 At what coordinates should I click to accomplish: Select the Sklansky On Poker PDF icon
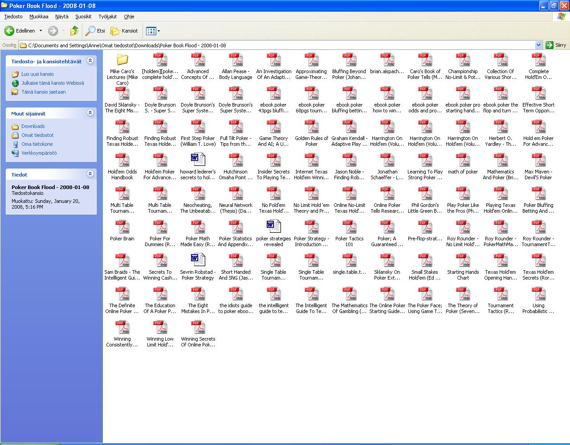tap(387, 260)
